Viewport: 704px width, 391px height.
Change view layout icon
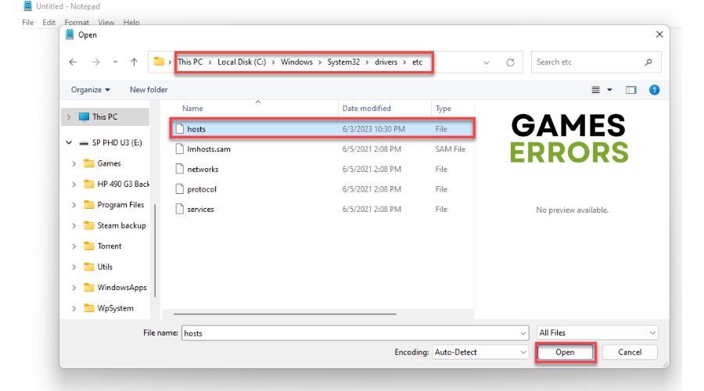click(x=595, y=90)
